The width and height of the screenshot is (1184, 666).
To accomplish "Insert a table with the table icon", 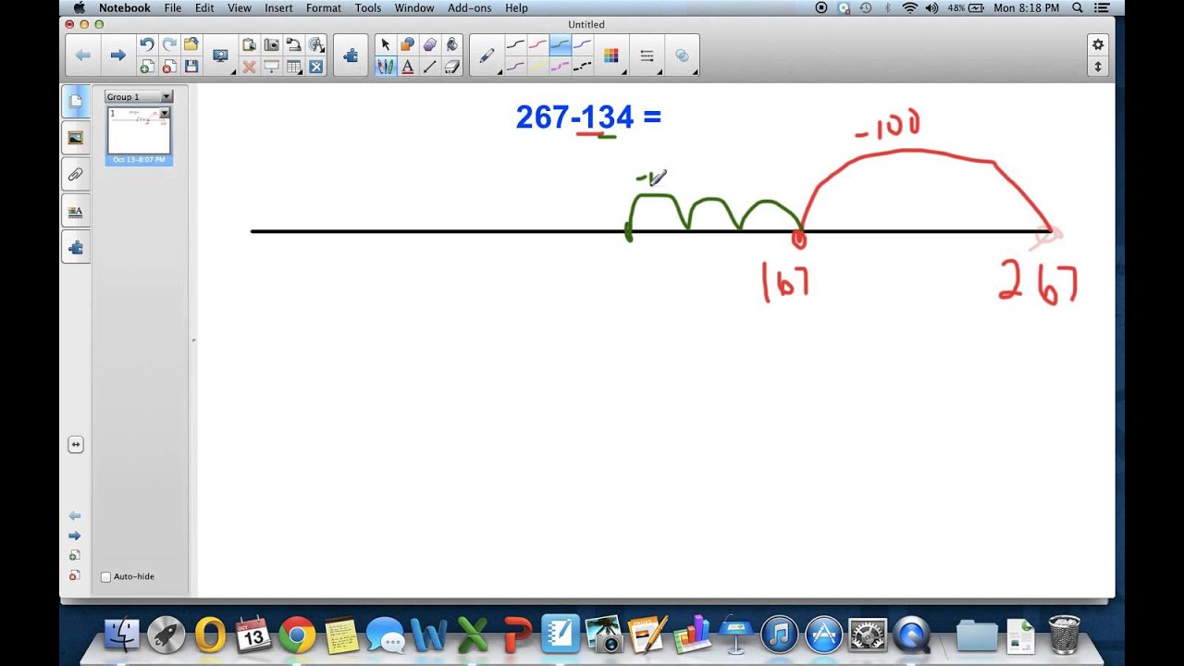I will (x=293, y=67).
